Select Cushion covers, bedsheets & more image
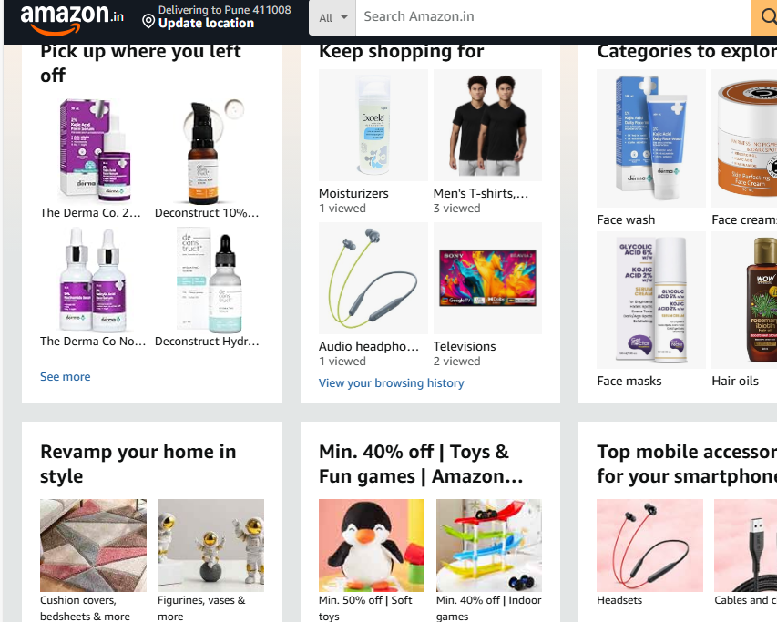This screenshot has width=777, height=622. [93, 546]
